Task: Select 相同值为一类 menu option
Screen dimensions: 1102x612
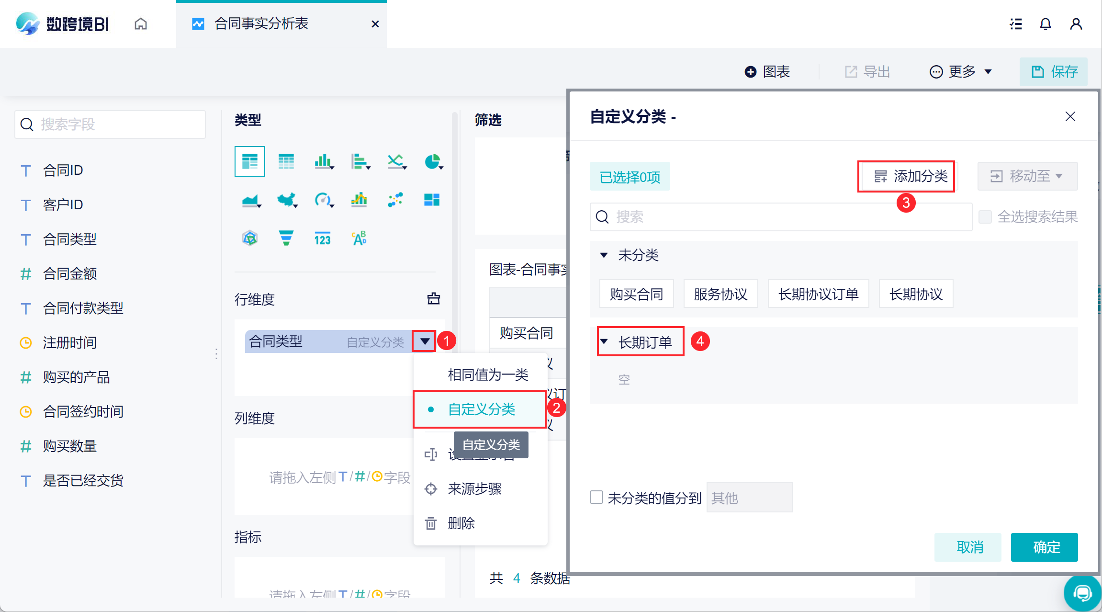Action: click(x=488, y=374)
